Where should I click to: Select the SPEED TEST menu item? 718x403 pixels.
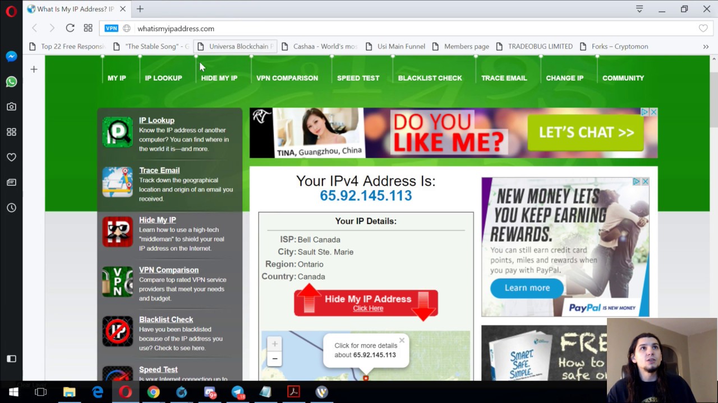point(358,78)
